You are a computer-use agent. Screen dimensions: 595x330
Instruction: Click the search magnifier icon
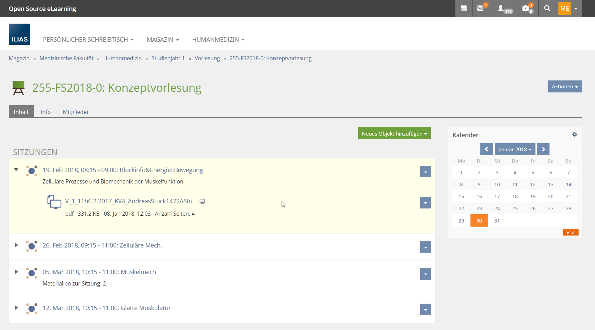coord(547,9)
